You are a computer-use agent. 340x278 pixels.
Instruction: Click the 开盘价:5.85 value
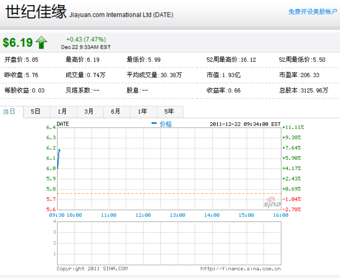pyautogui.click(x=21, y=59)
